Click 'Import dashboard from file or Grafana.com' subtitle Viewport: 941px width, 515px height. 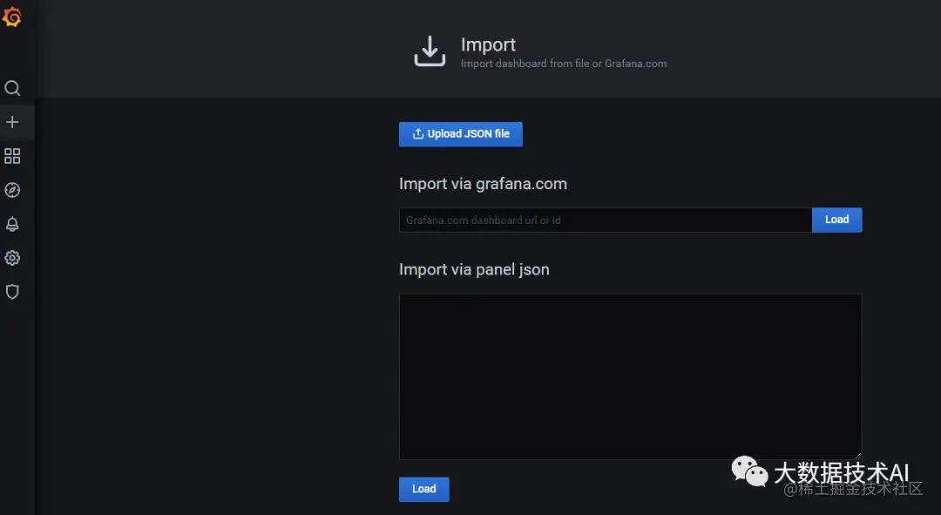pos(564,64)
